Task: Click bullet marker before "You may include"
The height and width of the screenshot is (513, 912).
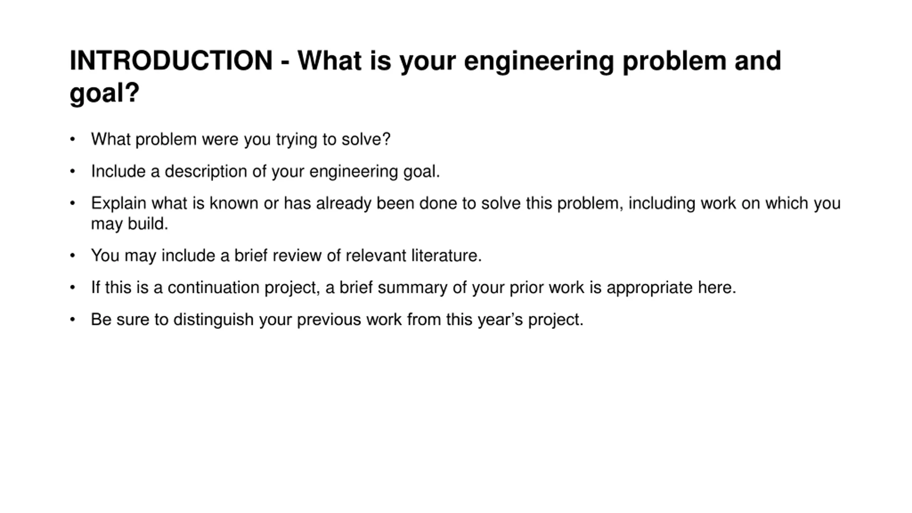Action: tap(73, 256)
